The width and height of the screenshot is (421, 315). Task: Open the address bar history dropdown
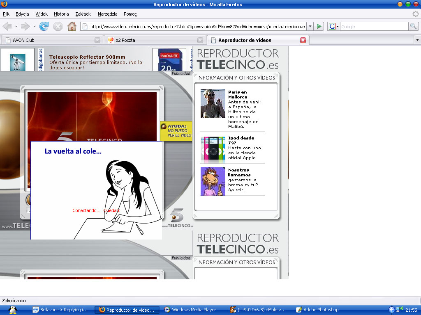point(310,26)
